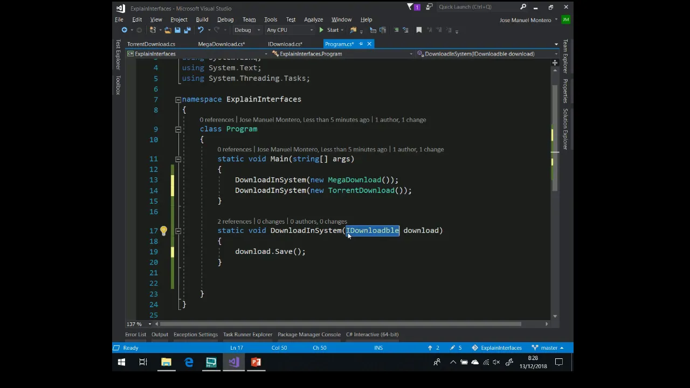Save the current file with the Save icon
The image size is (690, 388).
pos(177,30)
